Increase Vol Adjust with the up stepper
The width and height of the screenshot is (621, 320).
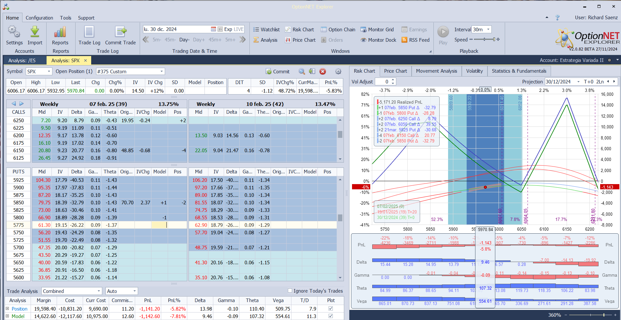(393, 80)
